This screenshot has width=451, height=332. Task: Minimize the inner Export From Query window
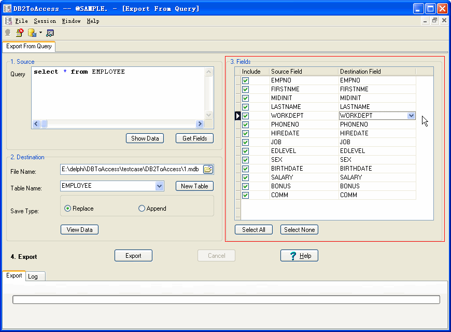425,20
